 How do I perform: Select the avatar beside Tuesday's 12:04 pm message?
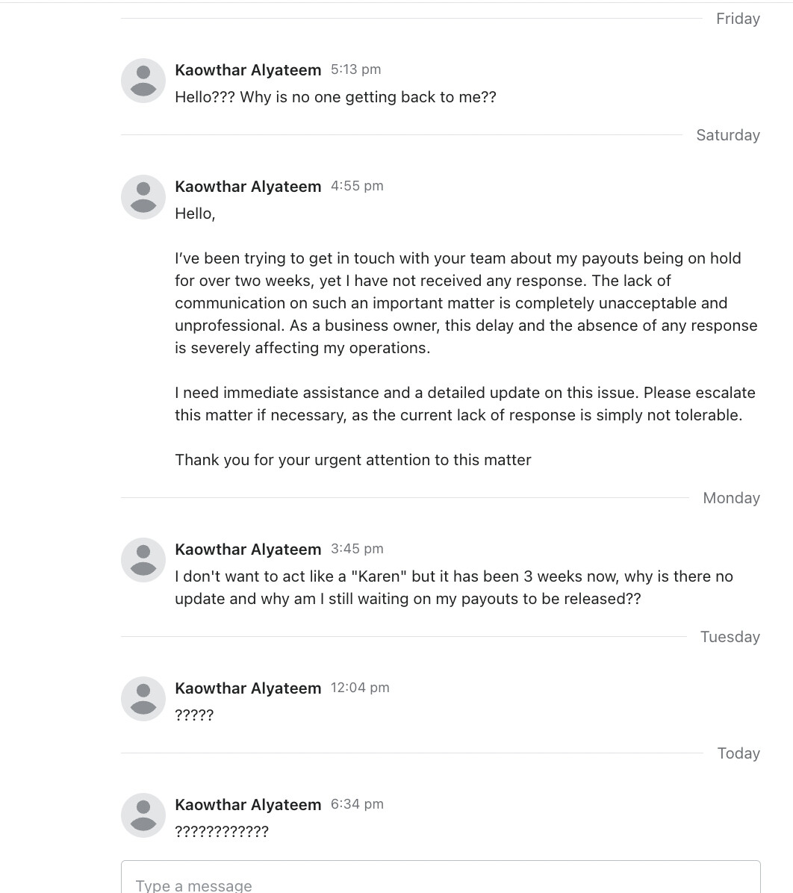click(x=143, y=699)
